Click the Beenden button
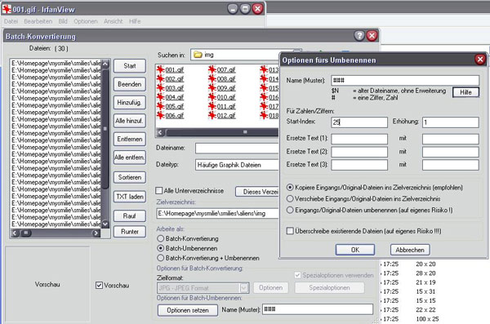Viewport: 490px width, 324px height. [x=129, y=84]
